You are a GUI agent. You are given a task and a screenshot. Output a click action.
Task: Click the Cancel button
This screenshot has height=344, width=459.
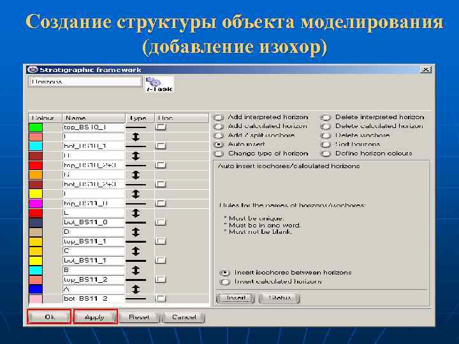[x=184, y=317]
